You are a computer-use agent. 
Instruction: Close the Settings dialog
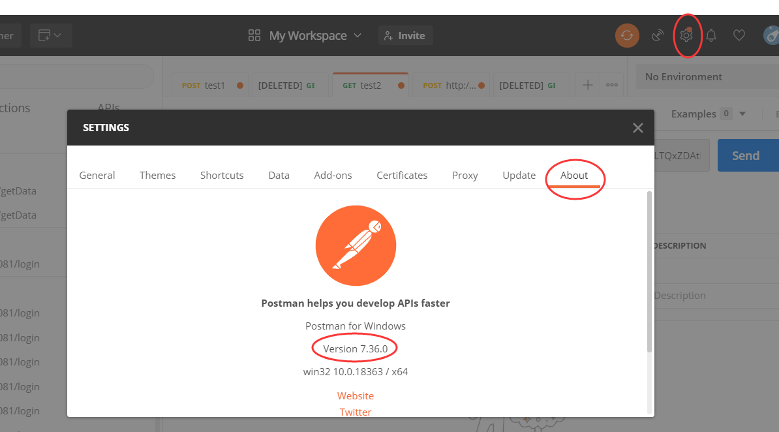coord(638,128)
